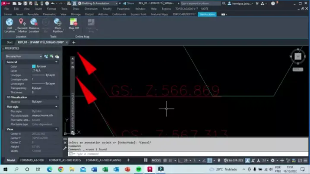The height and width of the screenshot is (174, 310).
Task: Open the No selection dropdown
Action: (x=24, y=56)
